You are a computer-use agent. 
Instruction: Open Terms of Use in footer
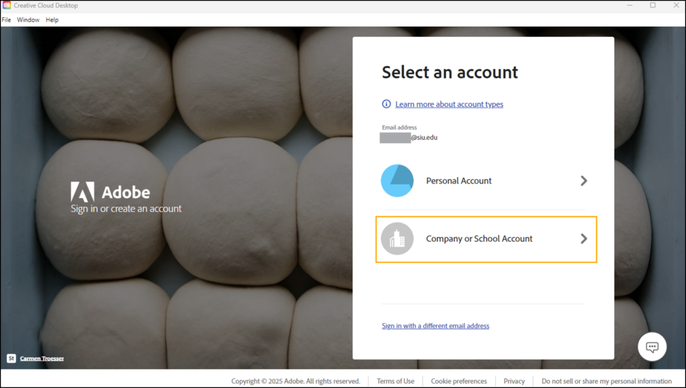coord(395,381)
